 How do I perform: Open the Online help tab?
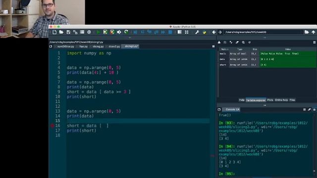pos(281,100)
